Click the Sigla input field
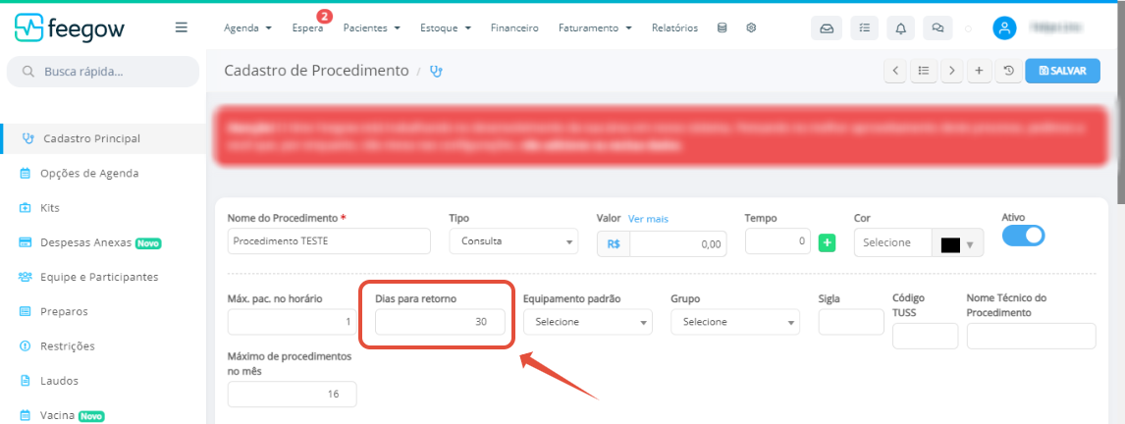Screen dimensions: 1125x424 (x=851, y=322)
